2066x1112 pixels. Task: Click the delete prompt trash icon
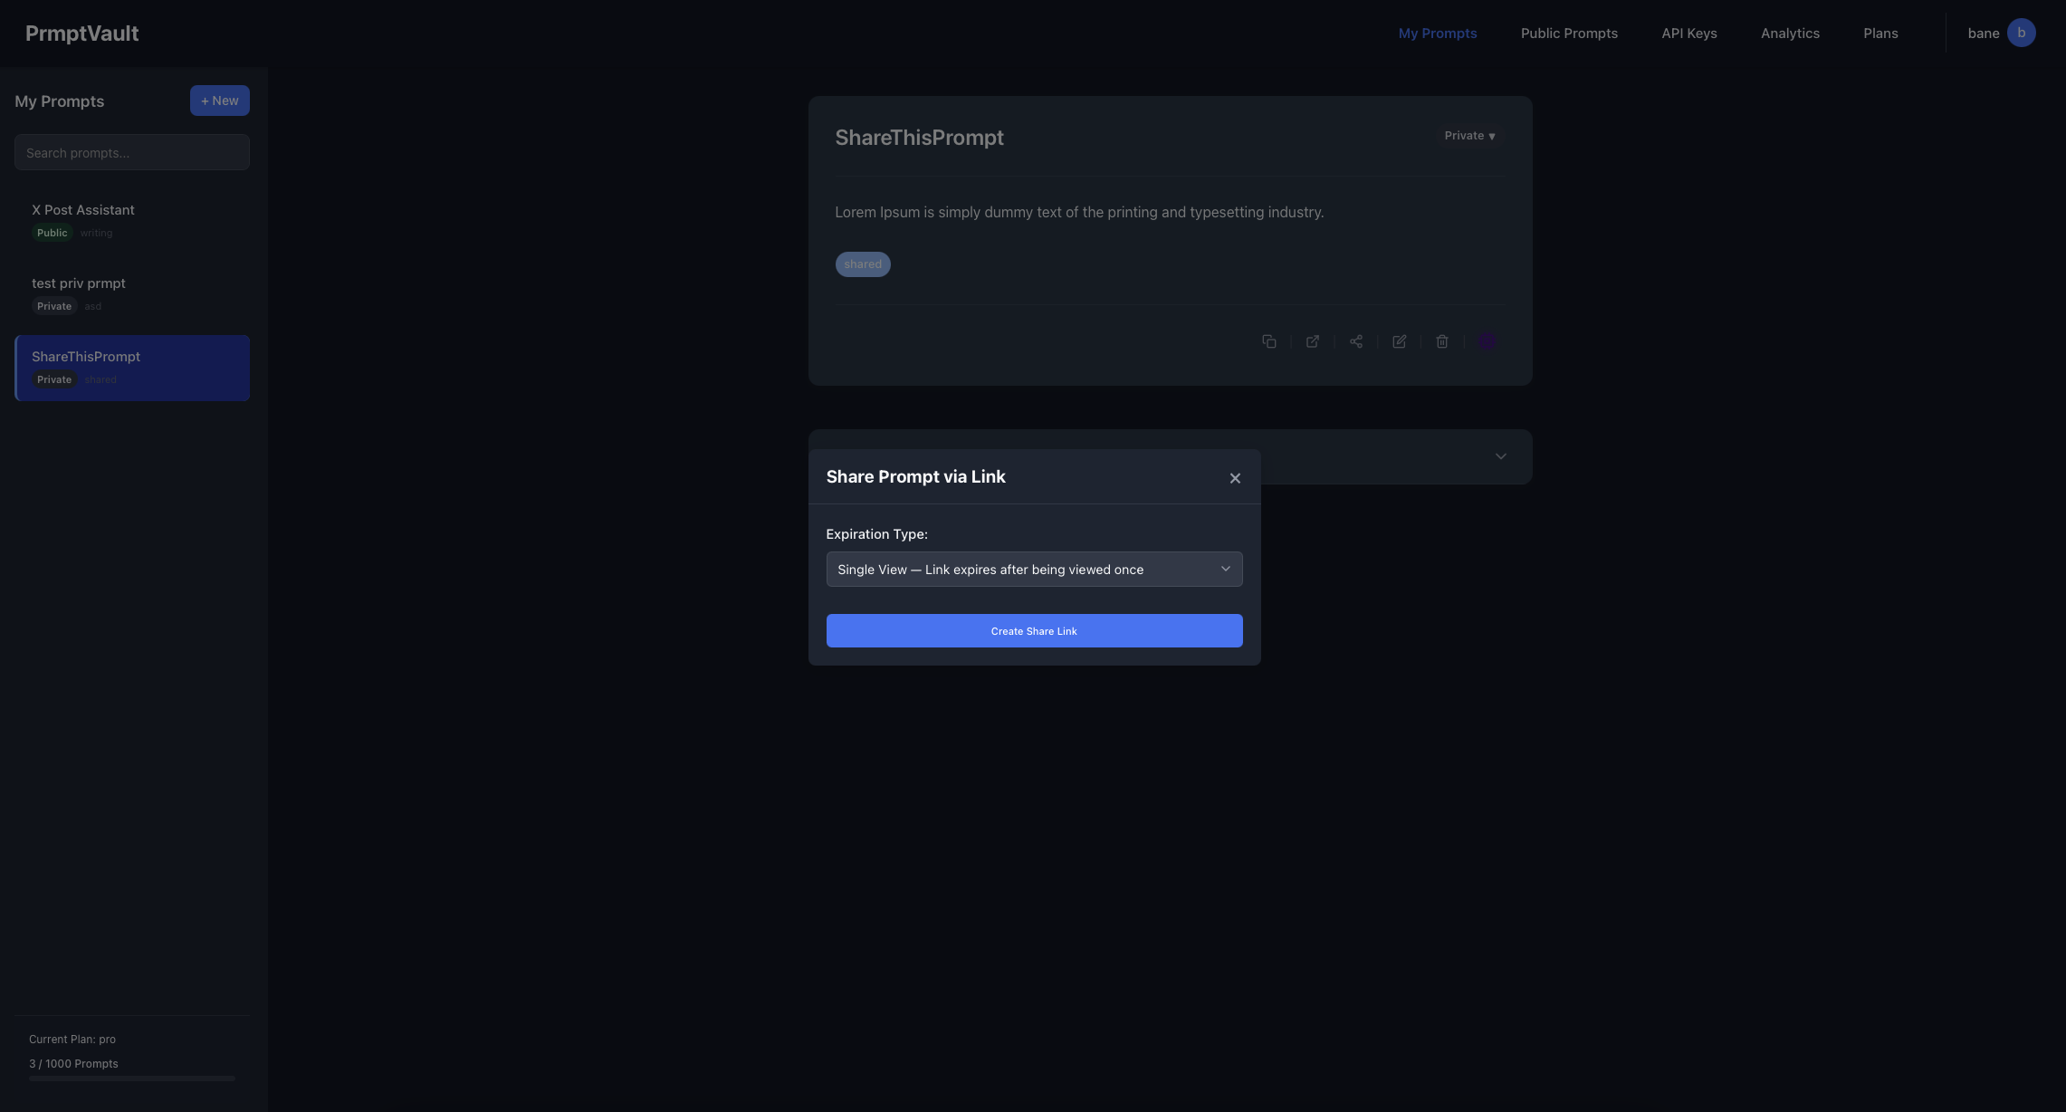pos(1442,341)
